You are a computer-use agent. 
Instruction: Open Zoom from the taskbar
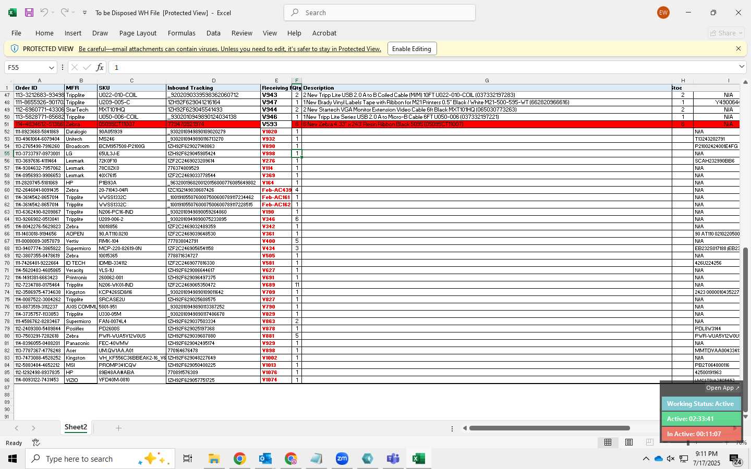click(x=342, y=459)
